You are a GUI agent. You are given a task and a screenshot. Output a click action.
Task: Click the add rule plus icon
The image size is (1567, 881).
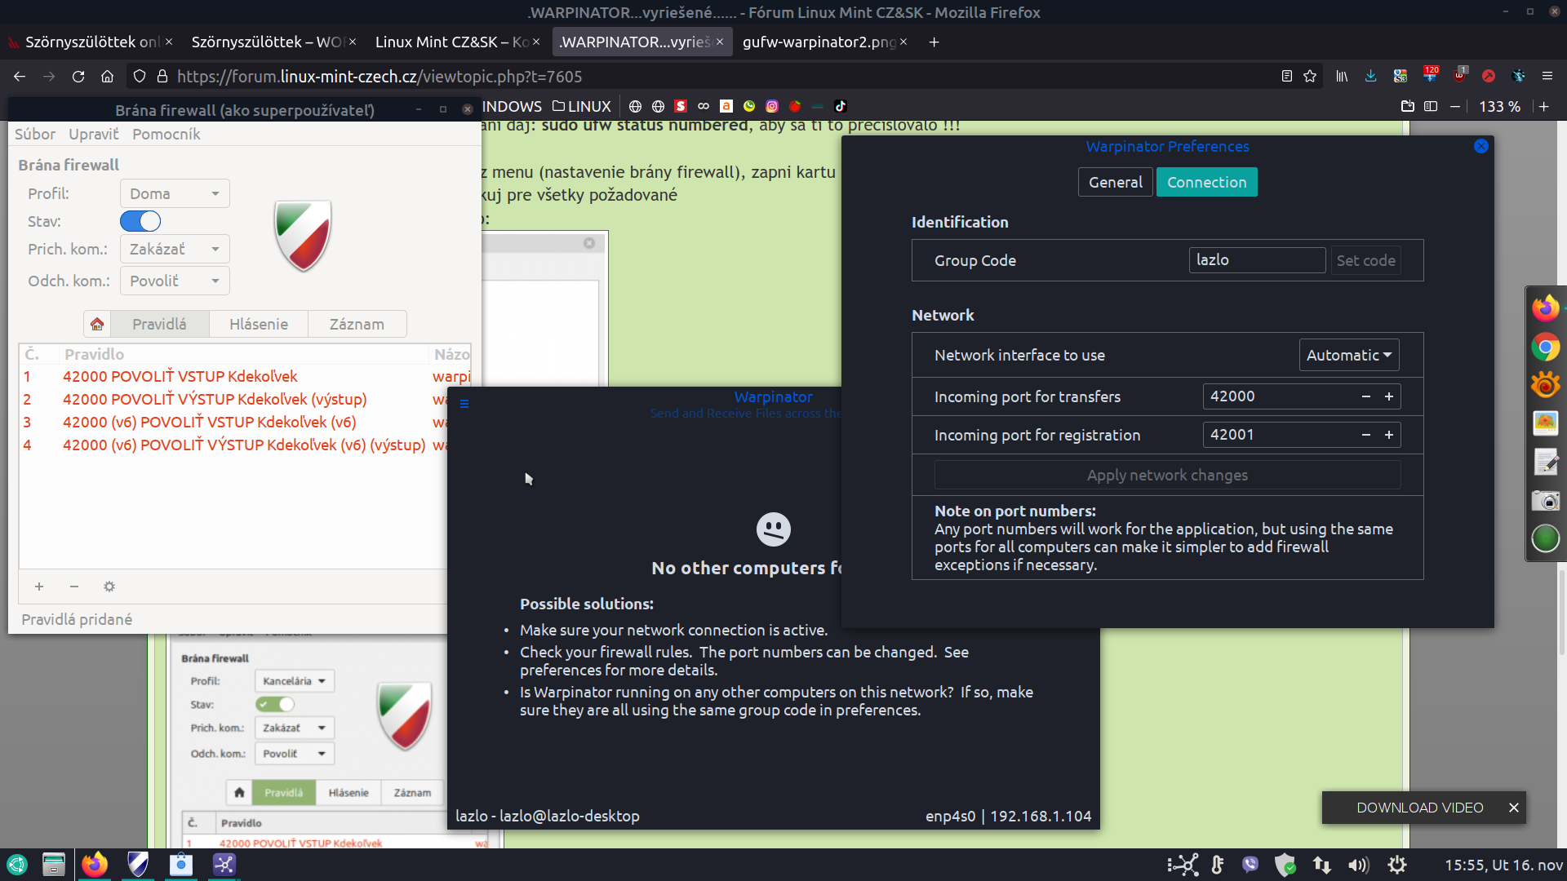click(x=39, y=587)
